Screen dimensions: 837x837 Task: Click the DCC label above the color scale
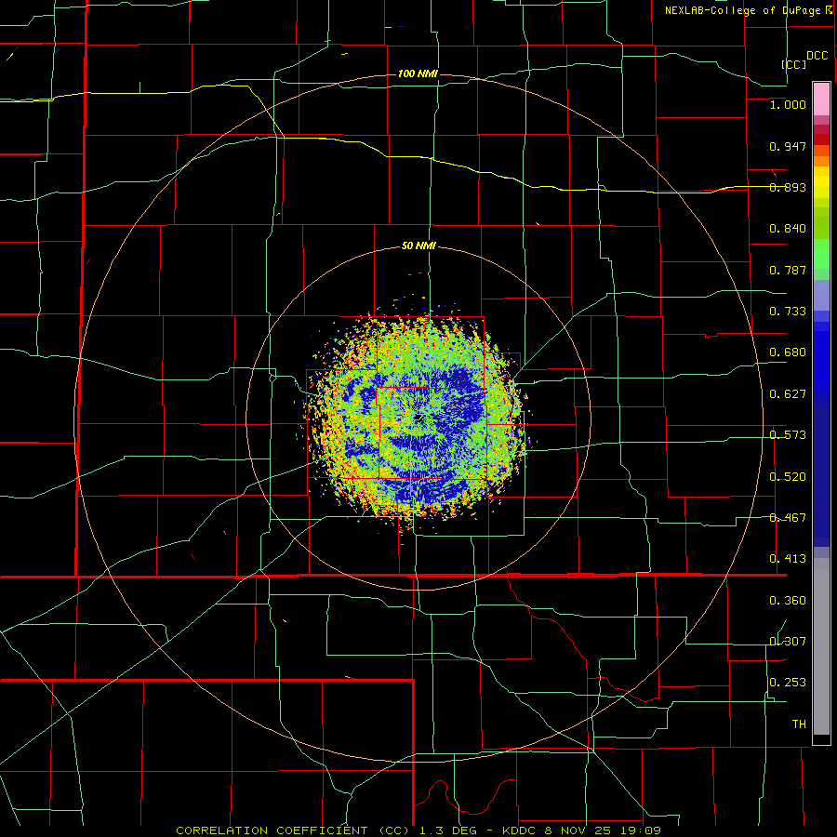click(x=817, y=56)
